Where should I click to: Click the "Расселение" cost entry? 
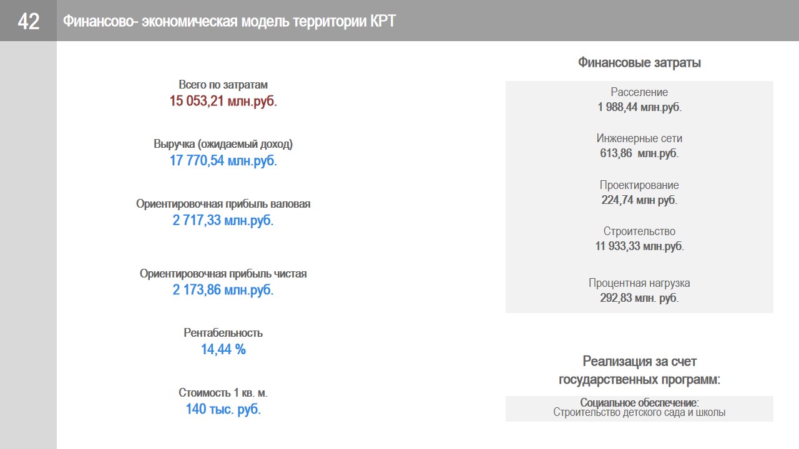639,100
